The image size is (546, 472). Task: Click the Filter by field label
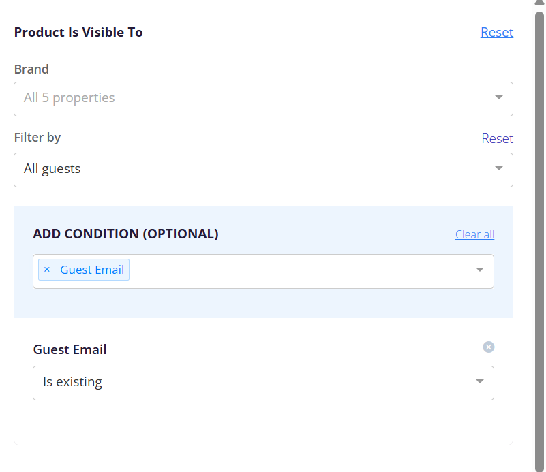[37, 138]
